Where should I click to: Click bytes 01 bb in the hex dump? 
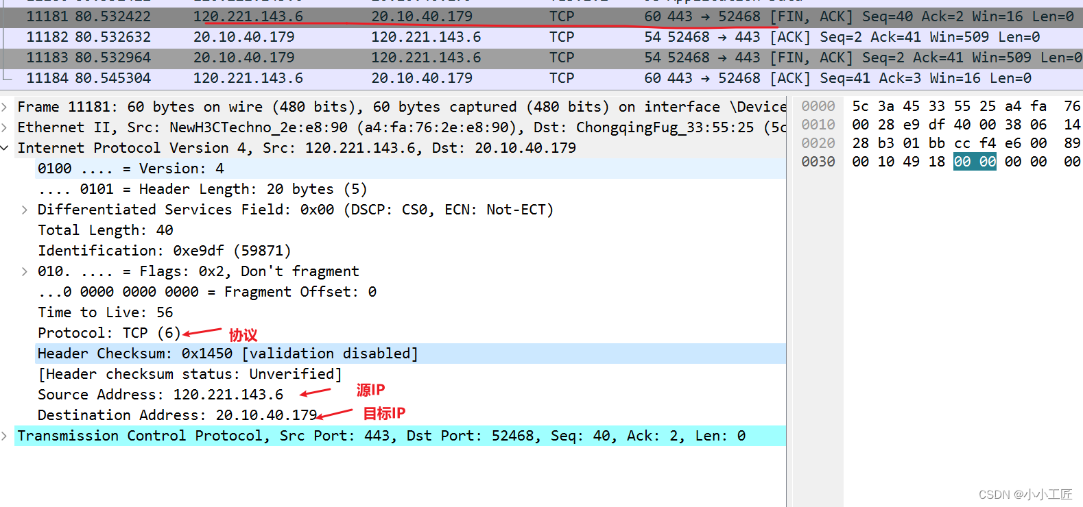point(924,143)
